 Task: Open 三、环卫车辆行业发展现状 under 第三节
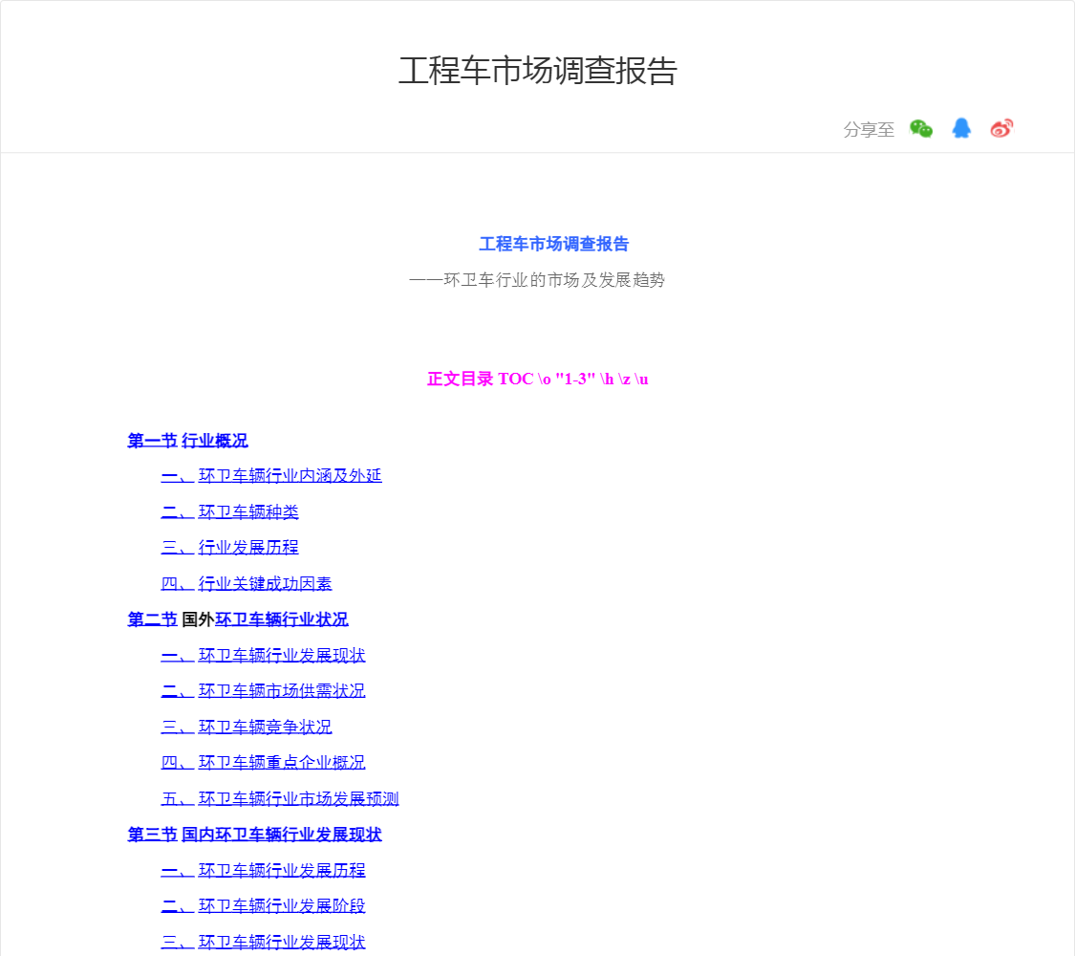click(x=264, y=942)
